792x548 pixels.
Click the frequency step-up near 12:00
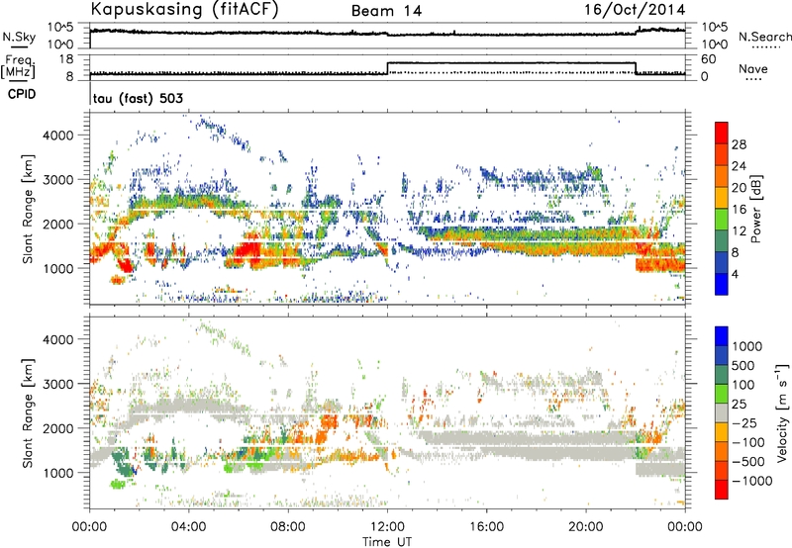[387, 68]
